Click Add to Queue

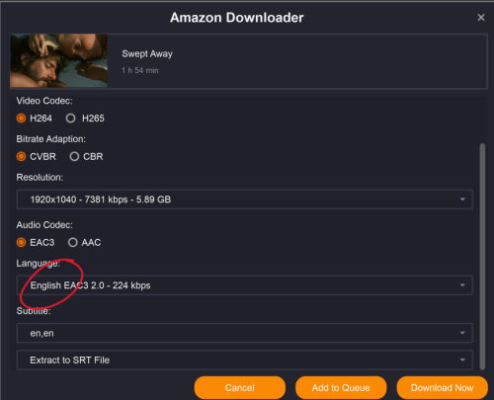[x=341, y=388]
